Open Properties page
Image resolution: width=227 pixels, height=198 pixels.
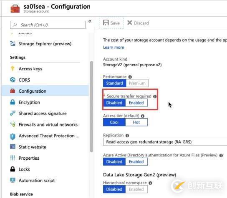click(45, 158)
